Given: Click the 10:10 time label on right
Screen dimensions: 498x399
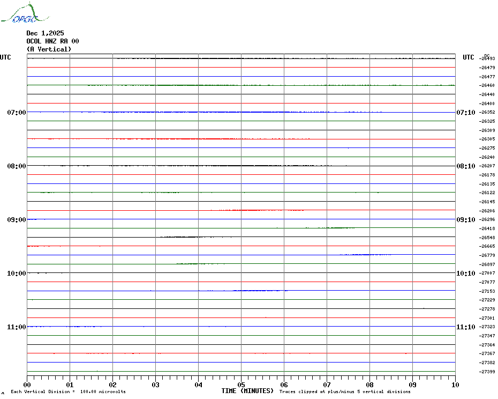Looking at the screenshot, I should coord(465,274).
